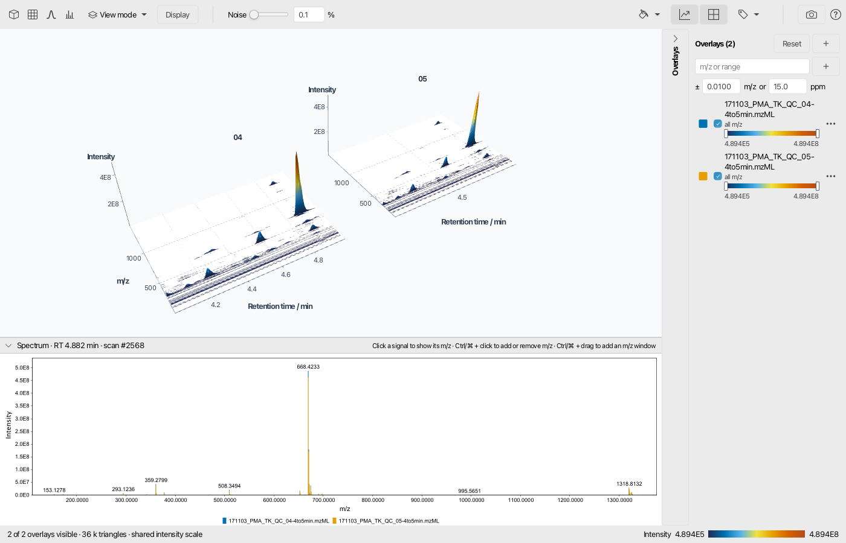Adjust the Noise slider handle
Image resolution: width=846 pixels, height=543 pixels.
[254, 14]
